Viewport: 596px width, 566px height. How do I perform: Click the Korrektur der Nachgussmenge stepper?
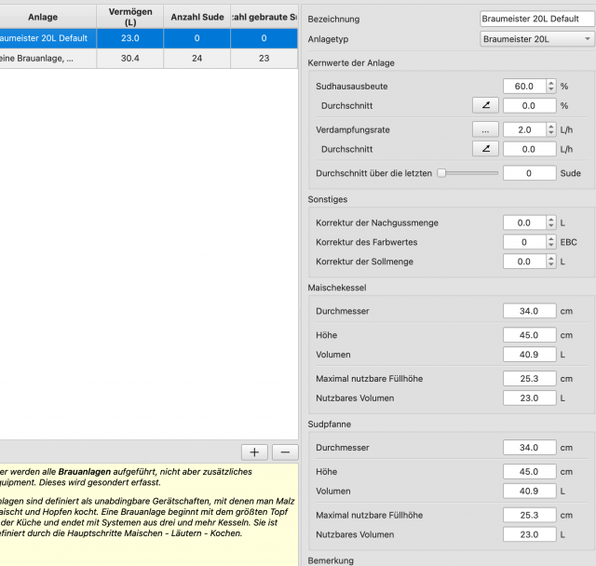[551, 222]
